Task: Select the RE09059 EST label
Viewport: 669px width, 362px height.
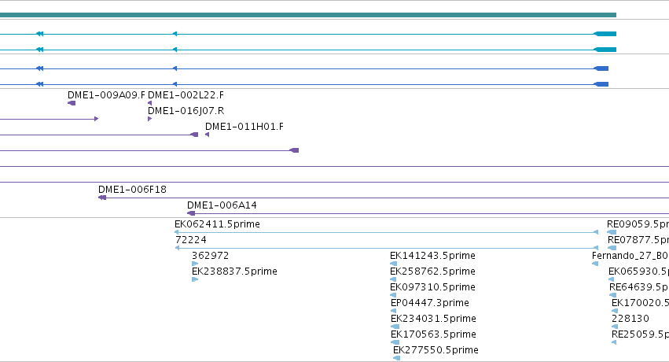Action: click(638, 224)
